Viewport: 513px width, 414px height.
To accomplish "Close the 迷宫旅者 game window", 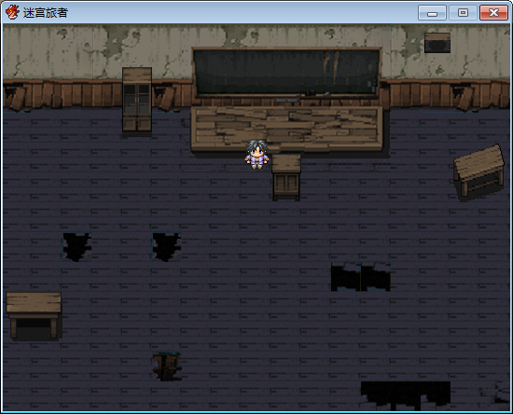I will click(x=493, y=13).
